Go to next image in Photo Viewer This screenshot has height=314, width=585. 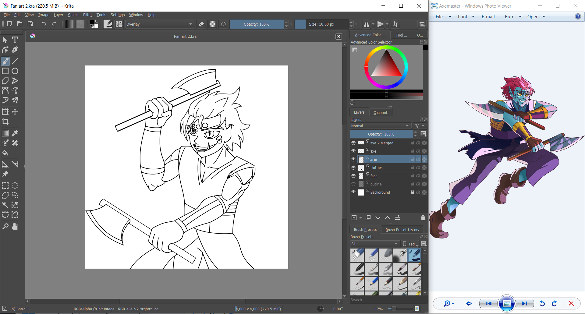pyautogui.click(x=524, y=303)
